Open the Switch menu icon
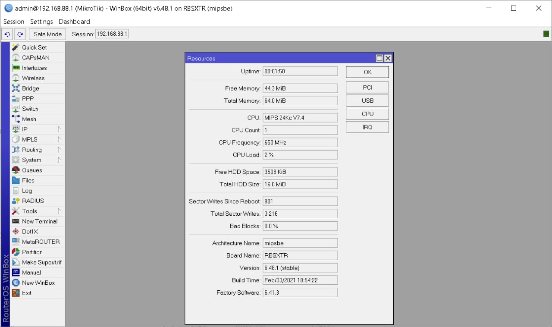The image size is (552, 327). (16, 109)
